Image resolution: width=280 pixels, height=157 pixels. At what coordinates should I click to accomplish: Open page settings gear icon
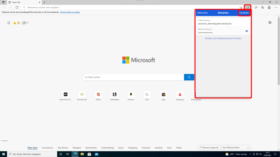[x=270, y=23]
